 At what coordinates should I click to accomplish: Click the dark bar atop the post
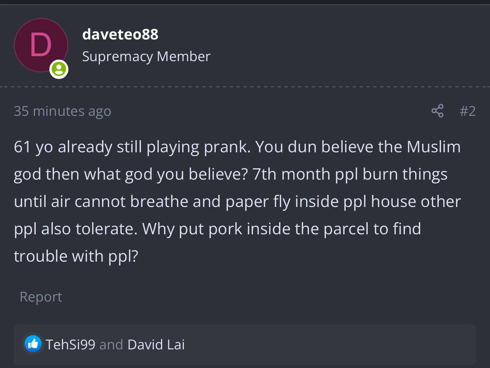(x=245, y=2)
